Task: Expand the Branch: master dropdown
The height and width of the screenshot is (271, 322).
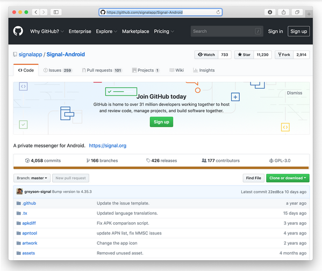Action: pyautogui.click(x=32, y=178)
